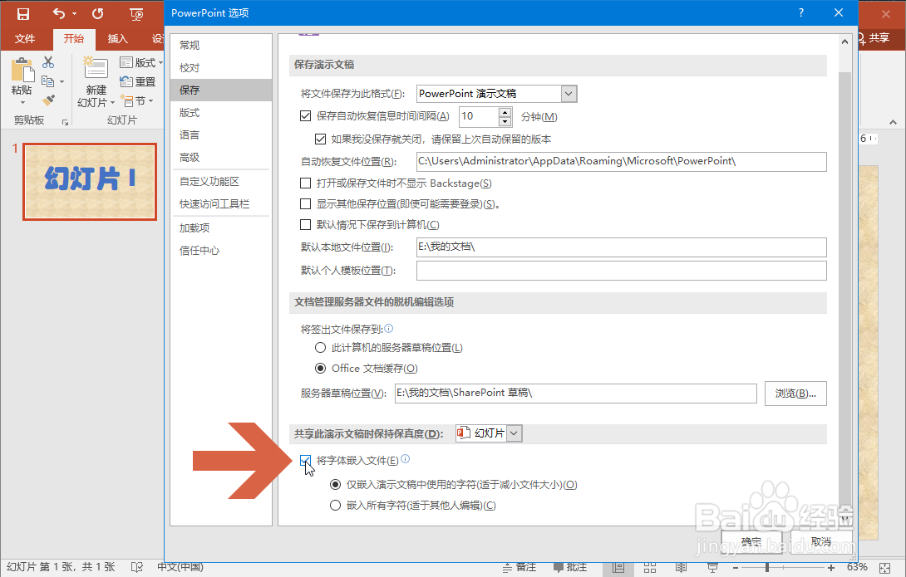
Task: Select 高级 in the options sidebar
Action: tap(189, 157)
